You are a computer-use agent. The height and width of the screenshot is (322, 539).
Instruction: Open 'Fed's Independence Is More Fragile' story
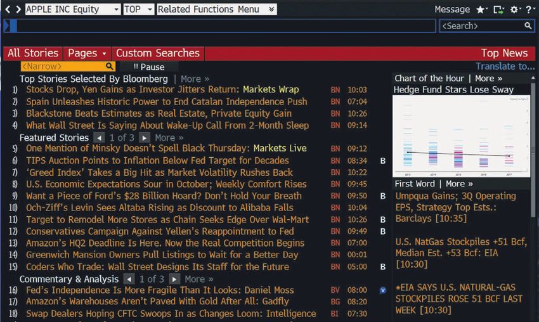[160, 290]
